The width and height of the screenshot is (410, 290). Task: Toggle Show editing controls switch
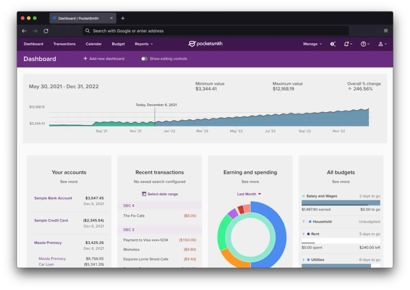(144, 59)
